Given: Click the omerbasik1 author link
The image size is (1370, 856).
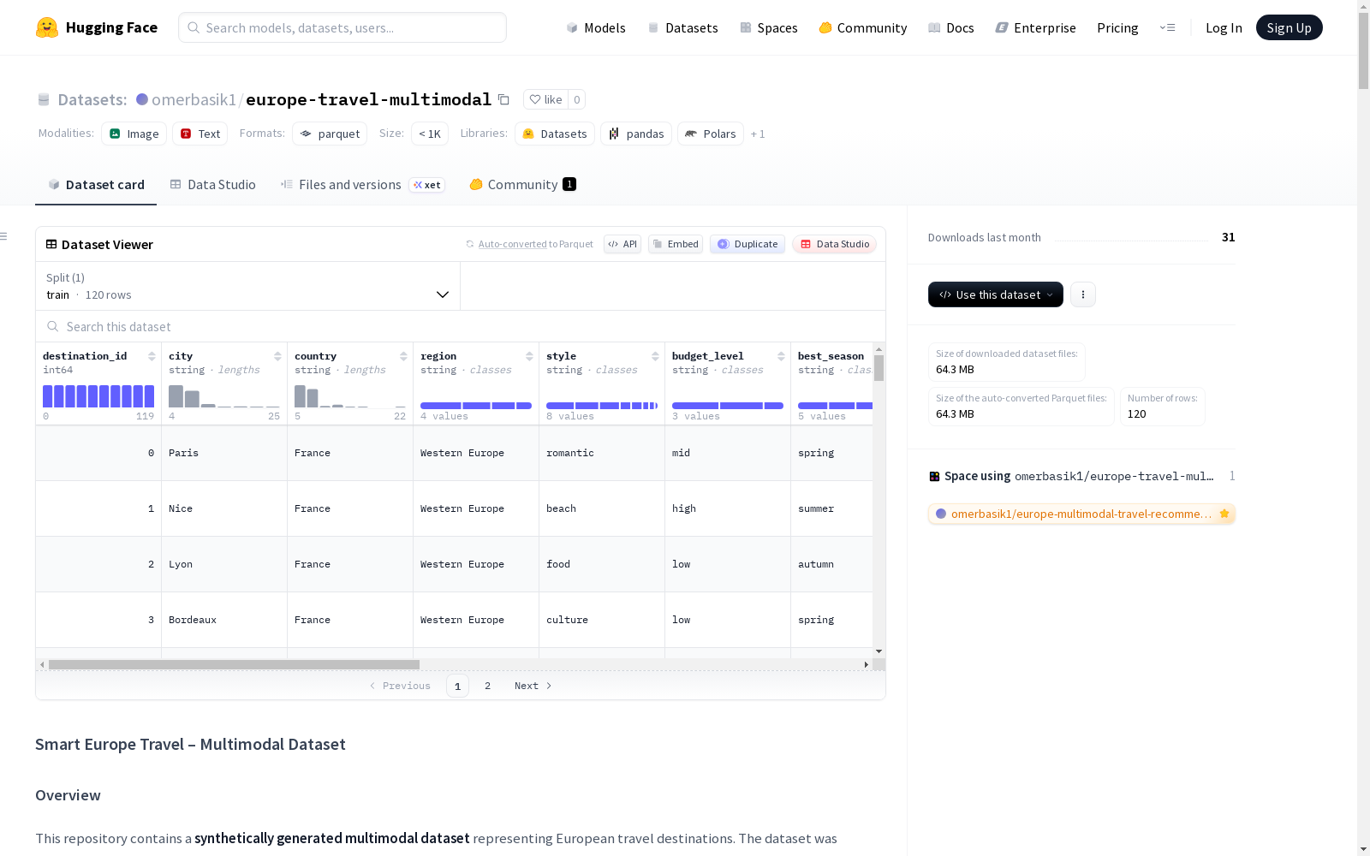Looking at the screenshot, I should click(x=194, y=99).
